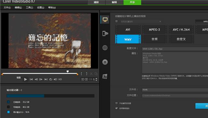This screenshot has height=118, width=208.
Task: Open the 帮助 (Help) menu
Action: [52, 7]
